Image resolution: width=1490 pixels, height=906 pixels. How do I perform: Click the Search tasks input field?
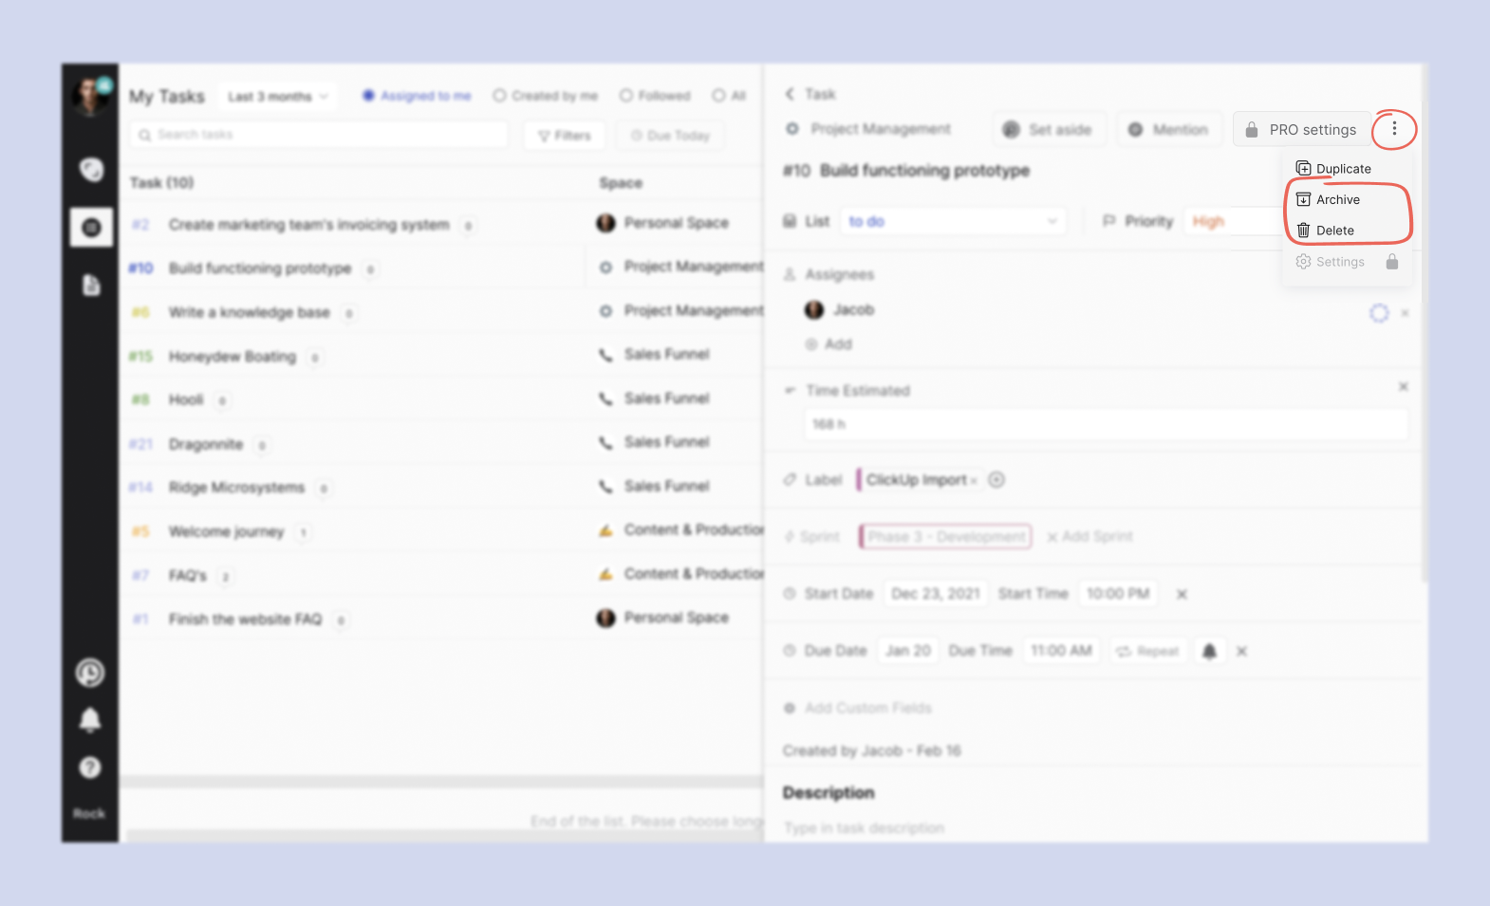click(318, 135)
